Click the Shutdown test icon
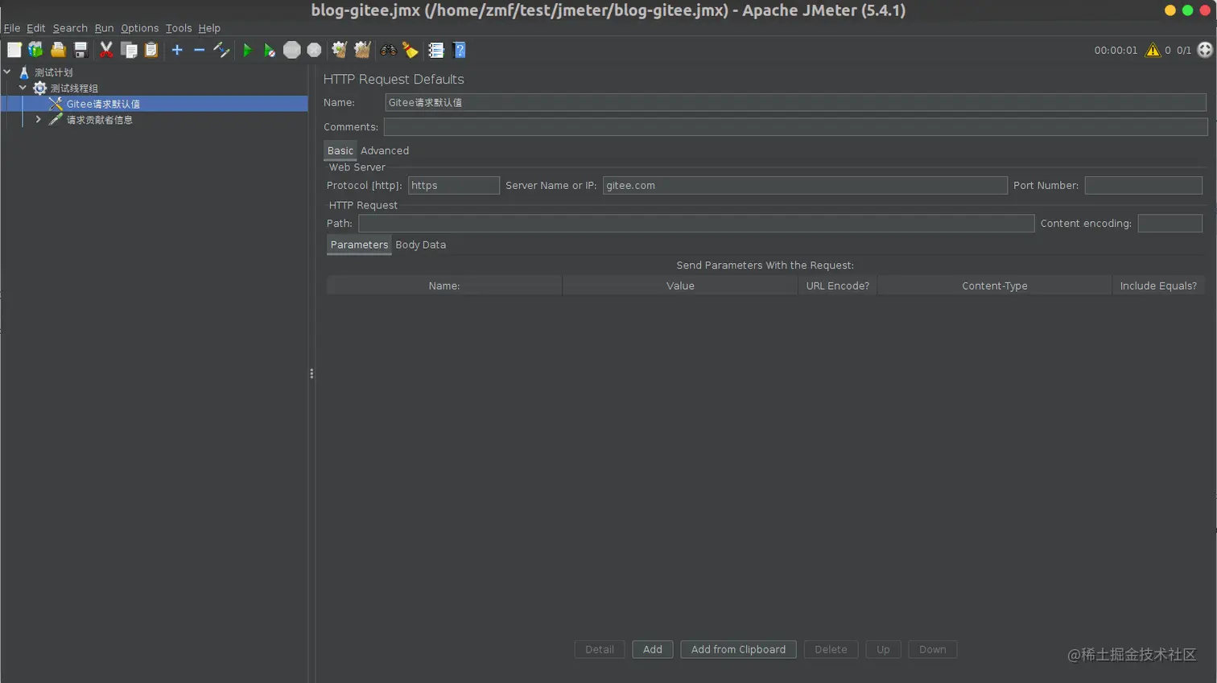The height and width of the screenshot is (683, 1217). [x=314, y=50]
